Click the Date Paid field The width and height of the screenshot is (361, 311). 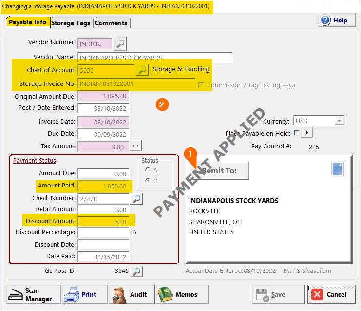(103, 256)
